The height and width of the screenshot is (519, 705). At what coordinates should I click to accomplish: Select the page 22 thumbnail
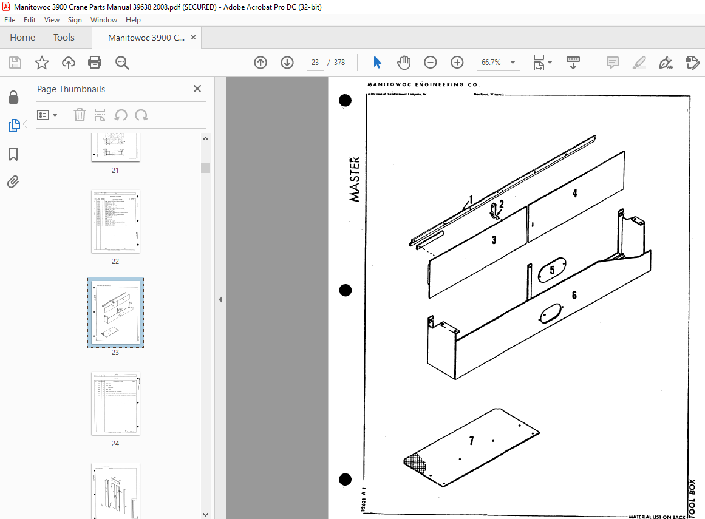point(115,222)
